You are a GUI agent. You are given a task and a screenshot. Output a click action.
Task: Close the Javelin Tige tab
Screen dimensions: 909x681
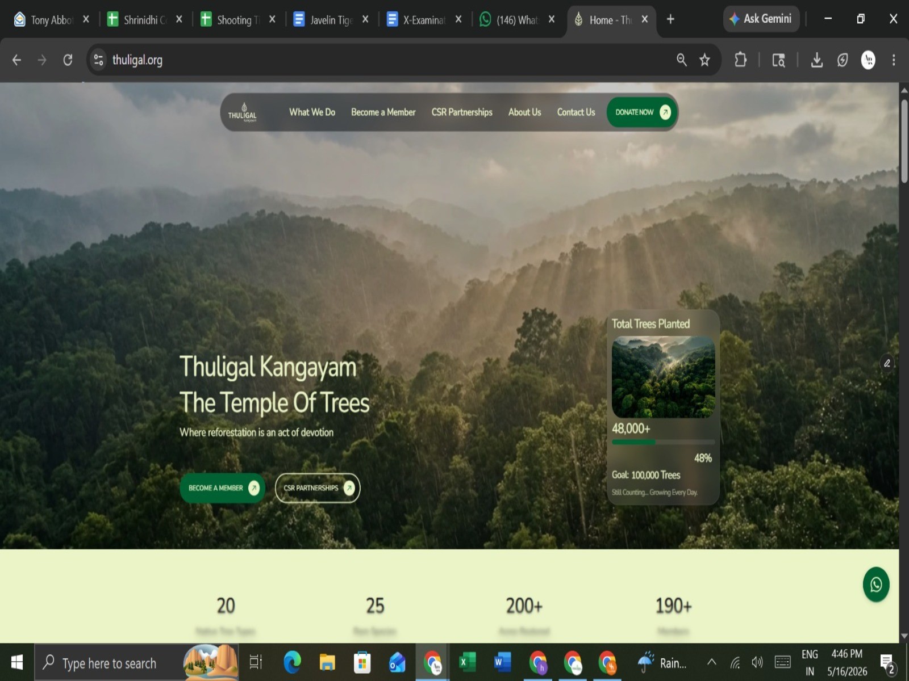pos(365,19)
